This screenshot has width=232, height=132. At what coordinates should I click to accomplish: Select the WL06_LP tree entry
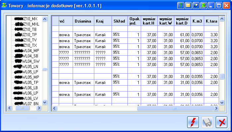[x=26, y=93]
